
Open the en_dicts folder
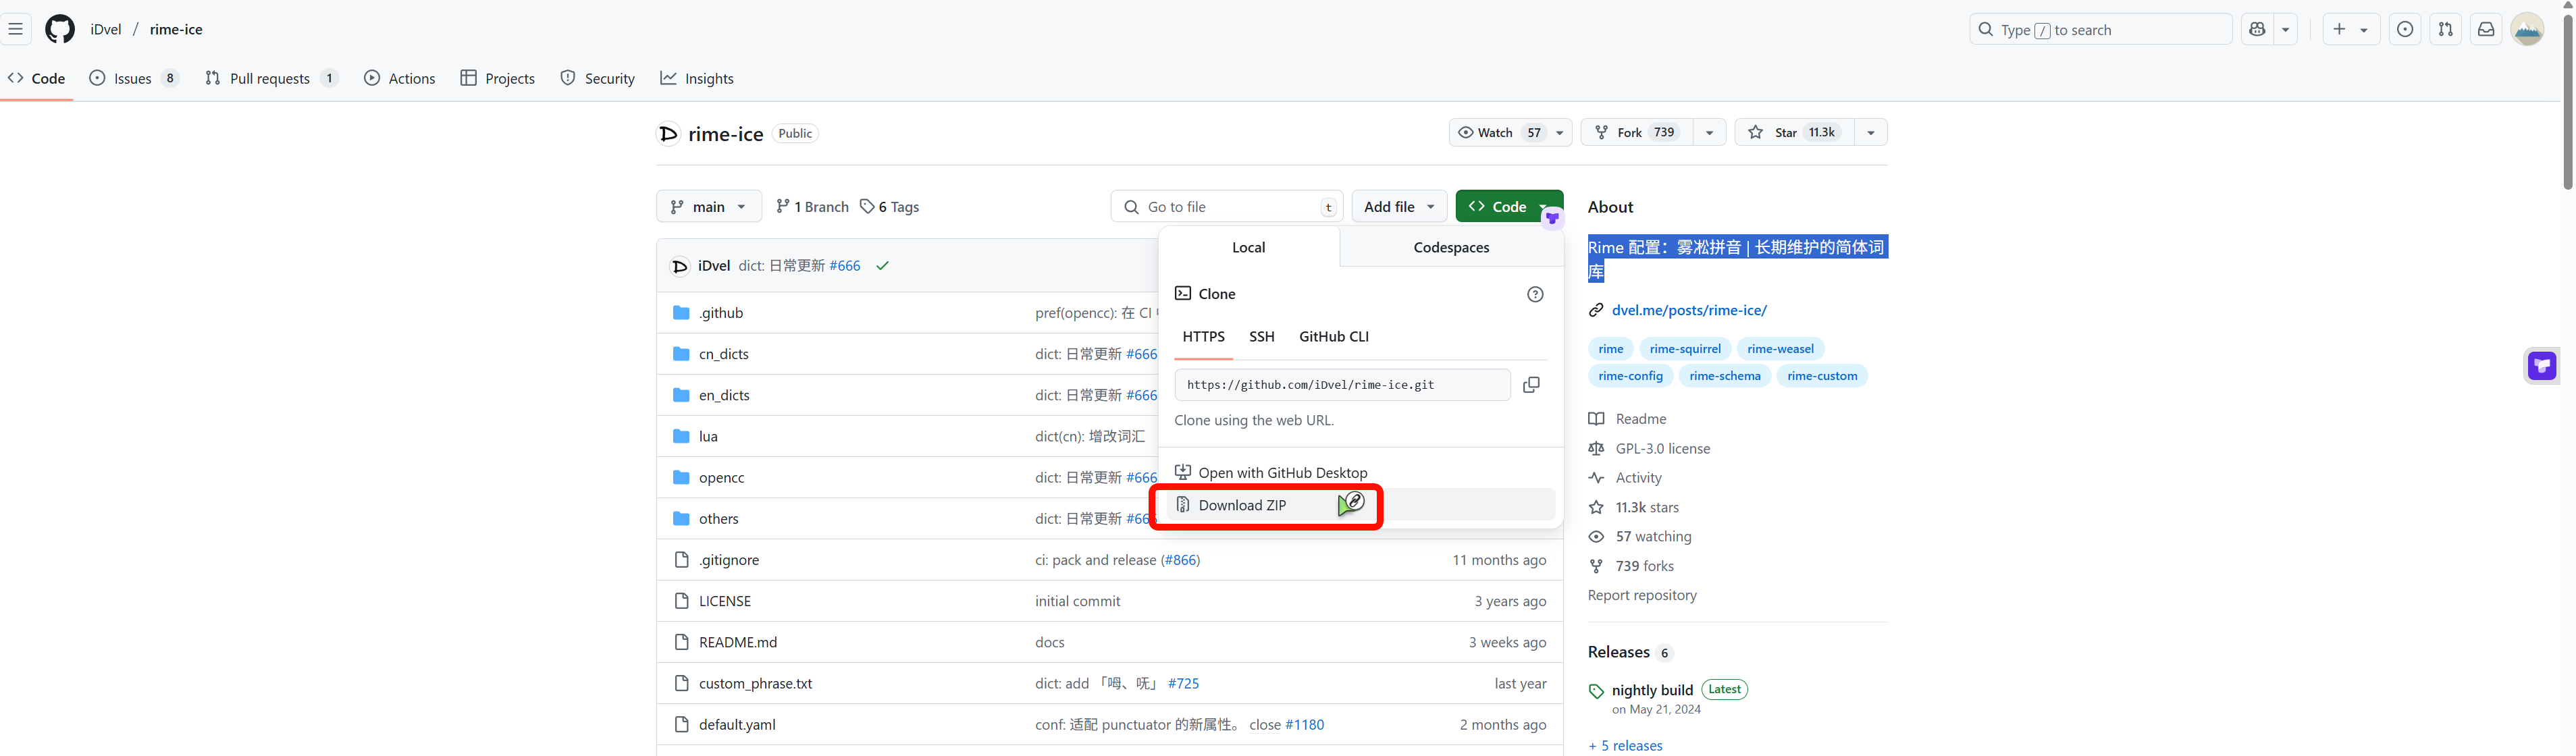pyautogui.click(x=724, y=395)
